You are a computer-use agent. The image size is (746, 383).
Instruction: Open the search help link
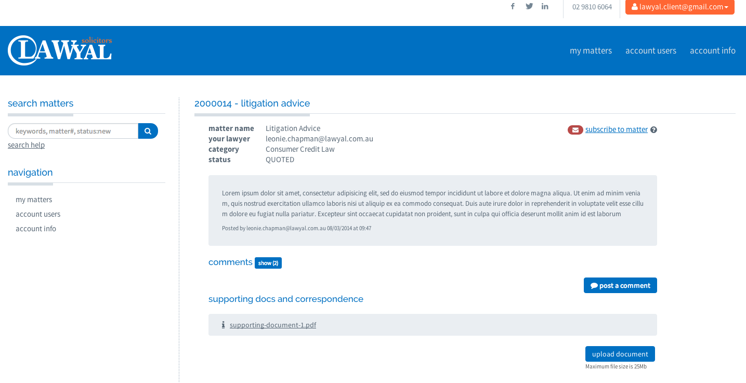[26, 145]
